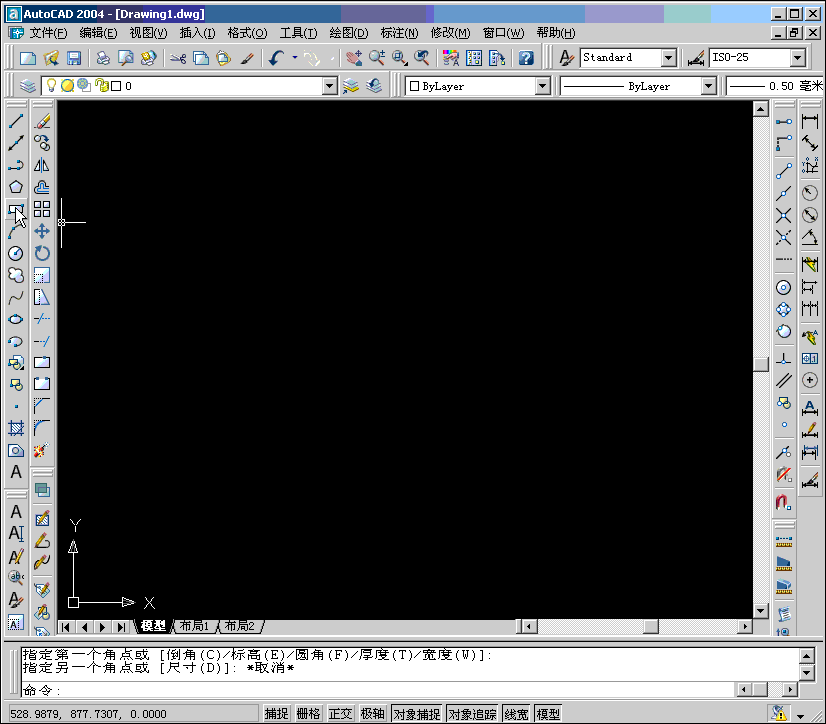Select the Line draw tool
Image resolution: width=826 pixels, height=724 pixels.
[x=16, y=121]
